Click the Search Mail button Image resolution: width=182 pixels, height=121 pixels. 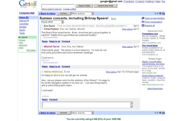(84, 6)
